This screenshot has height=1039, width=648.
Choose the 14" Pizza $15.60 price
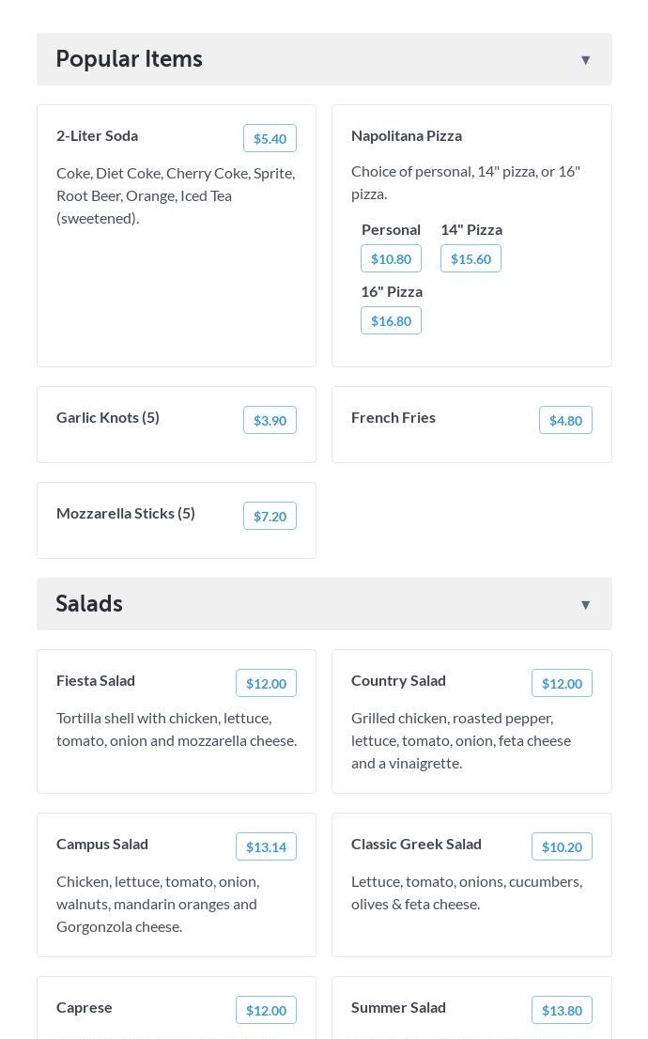(x=471, y=258)
